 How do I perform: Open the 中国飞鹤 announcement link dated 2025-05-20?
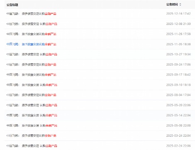coord(32,105)
